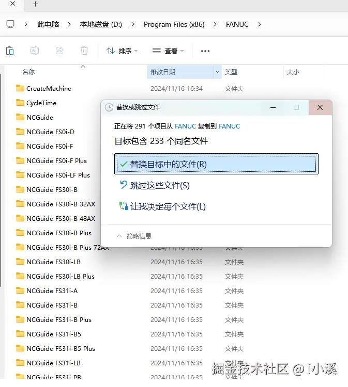Image resolution: width=348 pixels, height=387 pixels.
Task: Click source FANUC link in dialog
Action: click(185, 126)
